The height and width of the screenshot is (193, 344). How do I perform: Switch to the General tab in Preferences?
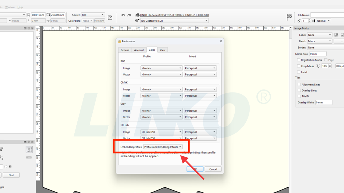coord(125,50)
